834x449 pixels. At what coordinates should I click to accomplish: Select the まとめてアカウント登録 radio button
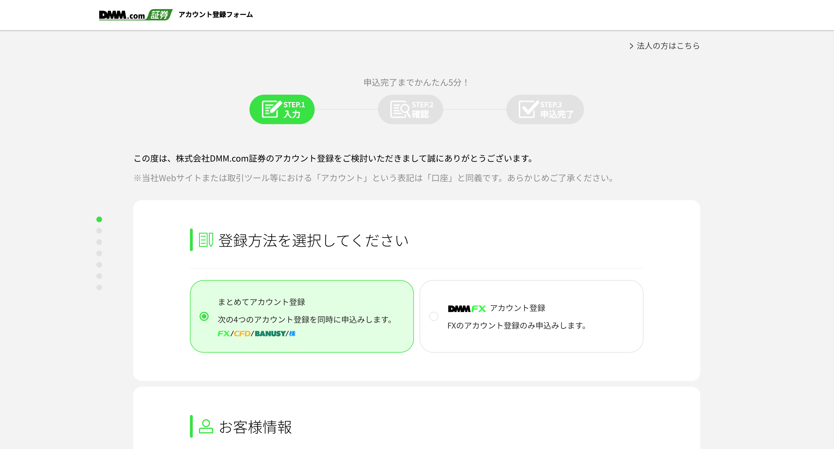tap(204, 316)
